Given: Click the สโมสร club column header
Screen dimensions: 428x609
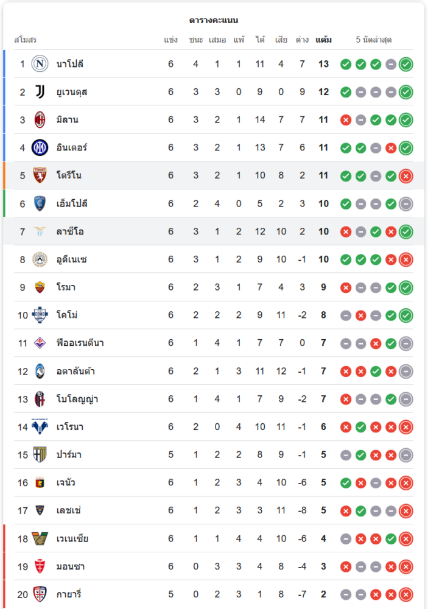Looking at the screenshot, I should pyautogui.click(x=26, y=40).
